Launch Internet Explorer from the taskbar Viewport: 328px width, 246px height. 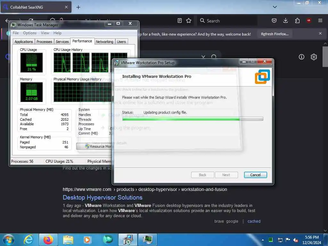[29, 240]
